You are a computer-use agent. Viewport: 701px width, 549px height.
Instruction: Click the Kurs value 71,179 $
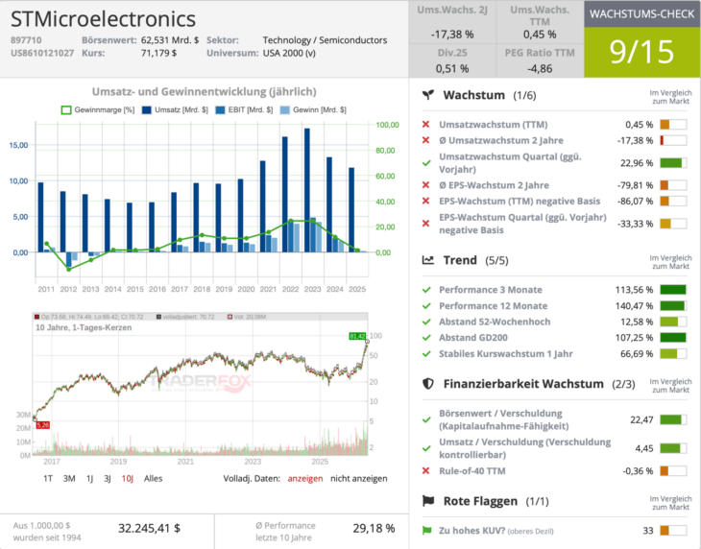pyautogui.click(x=158, y=53)
